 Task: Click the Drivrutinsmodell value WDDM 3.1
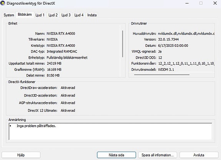pos(166,70)
